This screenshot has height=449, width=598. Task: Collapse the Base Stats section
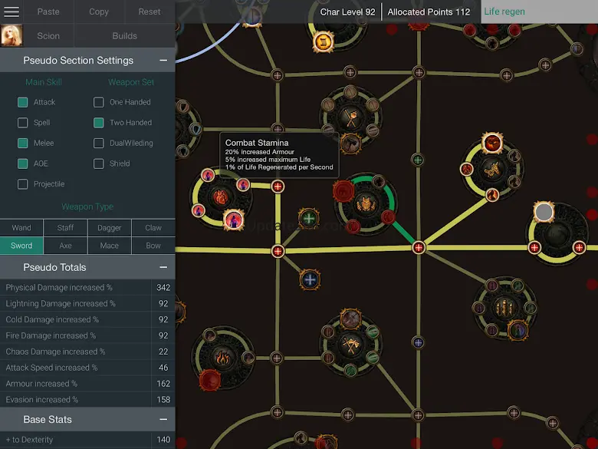coord(163,420)
